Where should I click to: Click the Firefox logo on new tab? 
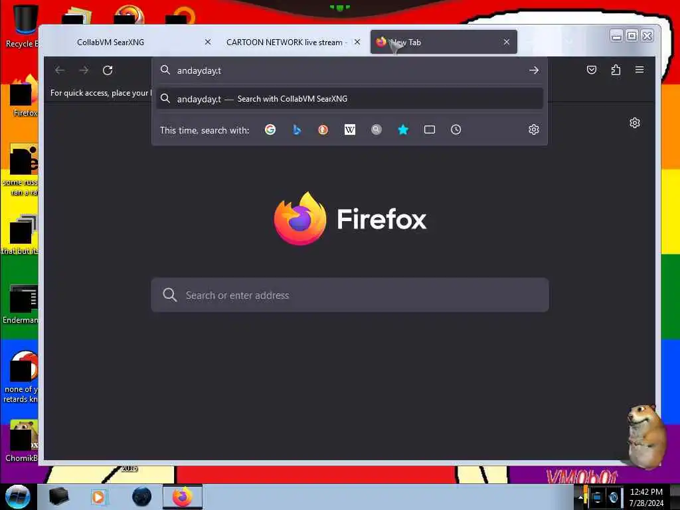[299, 218]
